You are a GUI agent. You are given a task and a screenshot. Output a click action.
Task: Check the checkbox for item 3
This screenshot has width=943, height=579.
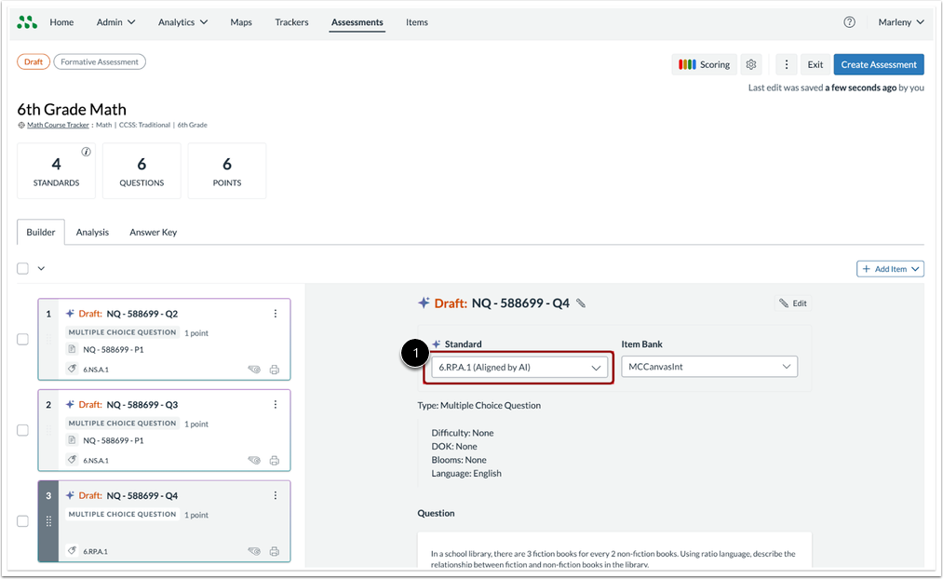pyautogui.click(x=23, y=520)
